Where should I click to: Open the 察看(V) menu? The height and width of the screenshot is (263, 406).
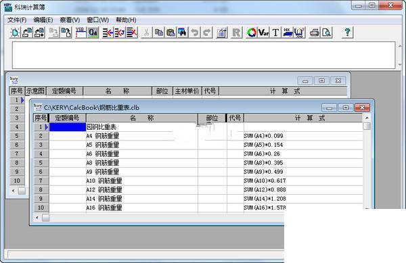[70, 20]
